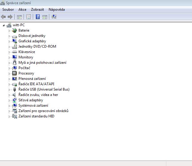The width and height of the screenshot is (192, 166).
Task: Open Properties via the toolbar sheet icon
Action: click(x=29, y=17)
